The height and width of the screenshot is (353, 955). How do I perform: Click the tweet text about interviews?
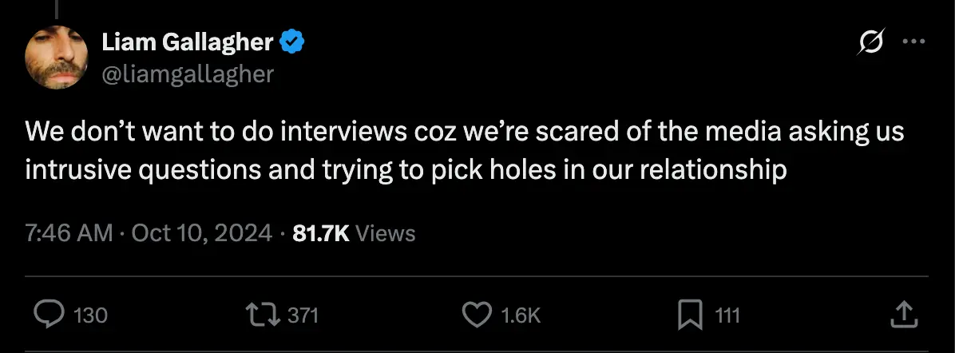[463, 150]
